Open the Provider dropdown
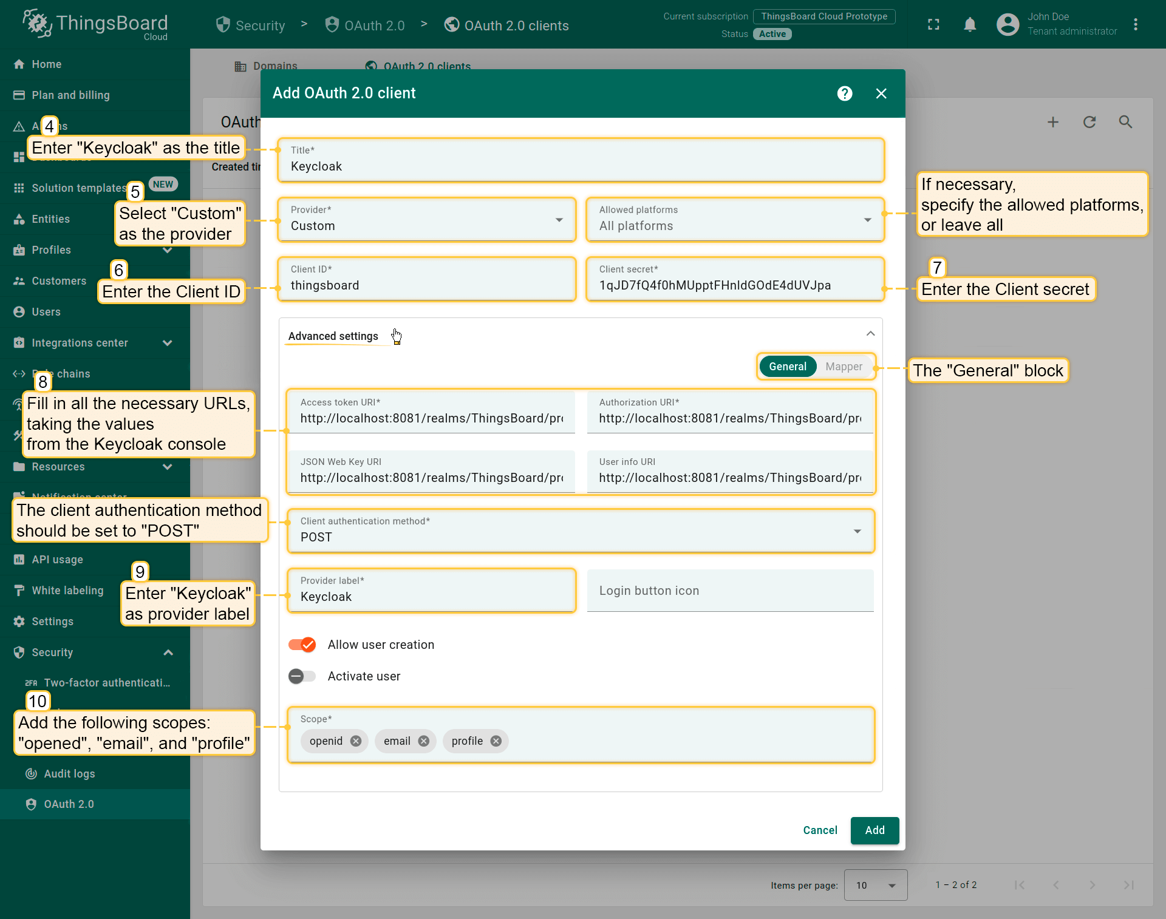 coord(426,220)
